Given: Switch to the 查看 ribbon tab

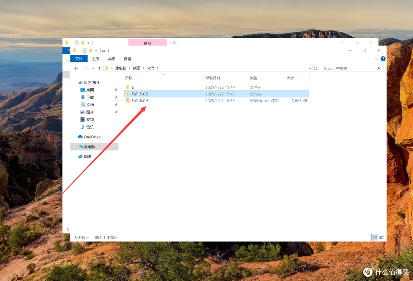Looking at the screenshot, I should (127, 59).
